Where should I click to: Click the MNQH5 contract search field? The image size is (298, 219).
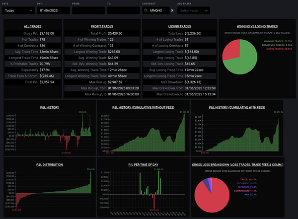point(156,10)
